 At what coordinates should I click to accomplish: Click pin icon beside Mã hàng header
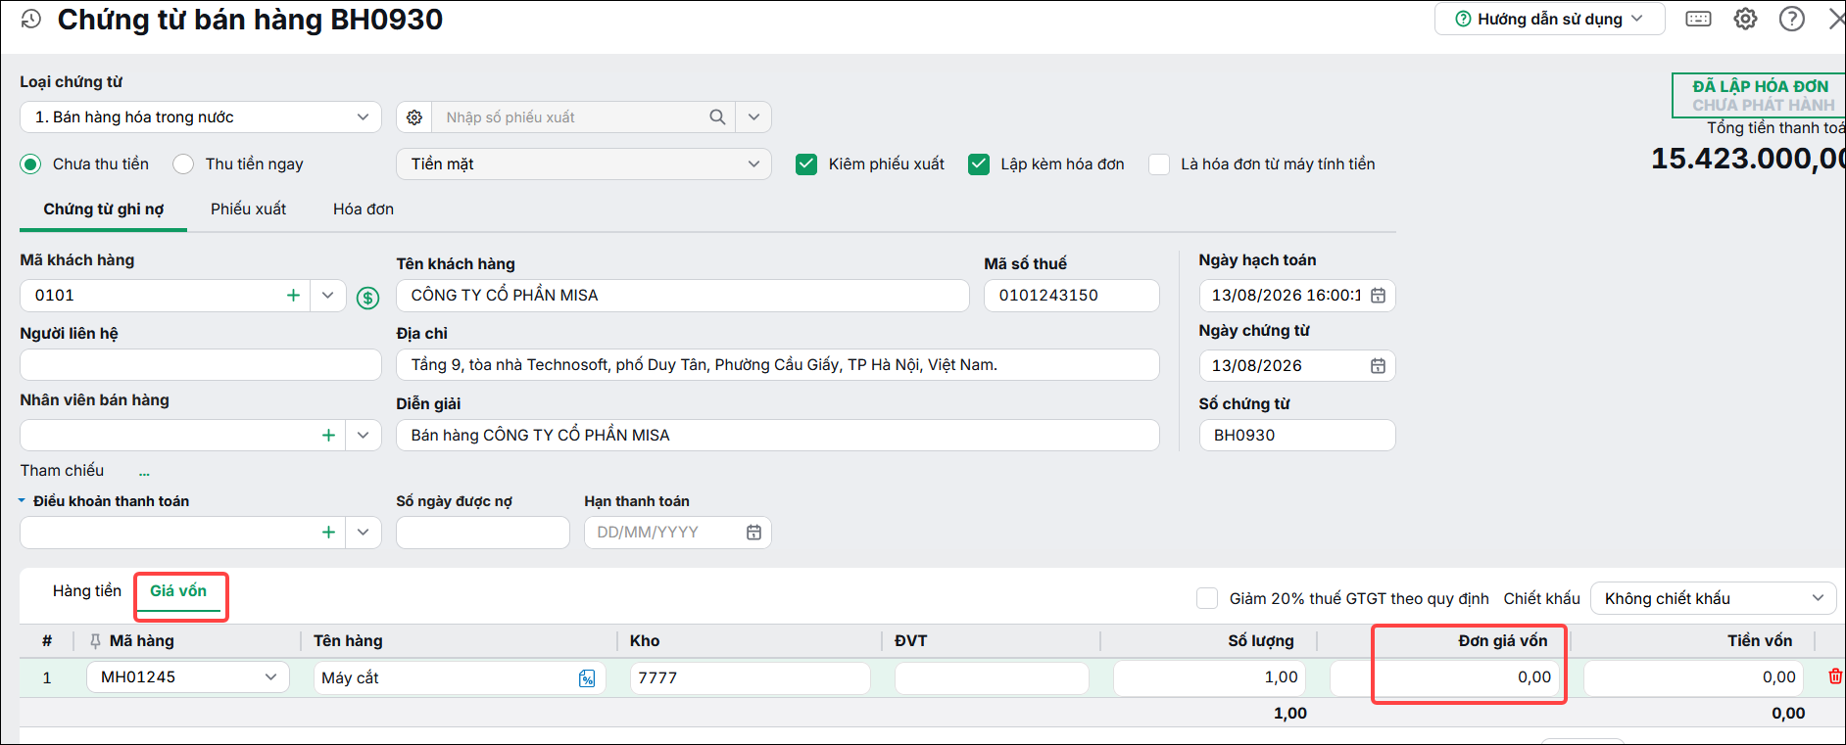pyautogui.click(x=95, y=641)
